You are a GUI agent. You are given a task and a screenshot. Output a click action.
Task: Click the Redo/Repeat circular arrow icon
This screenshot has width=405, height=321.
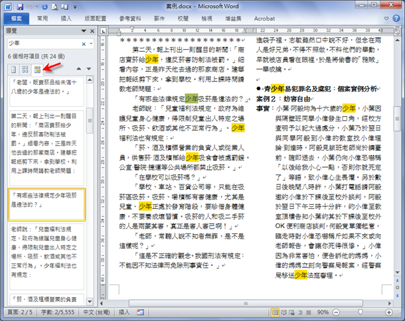45,7
